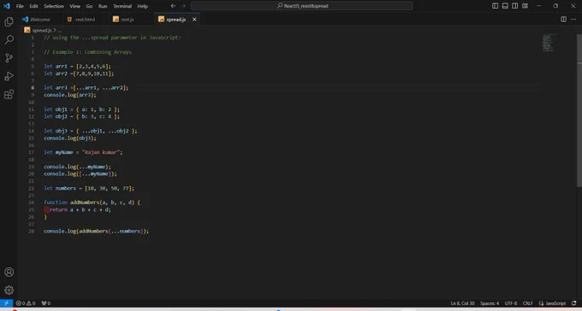Open notifications bell in status bar

[574, 303]
